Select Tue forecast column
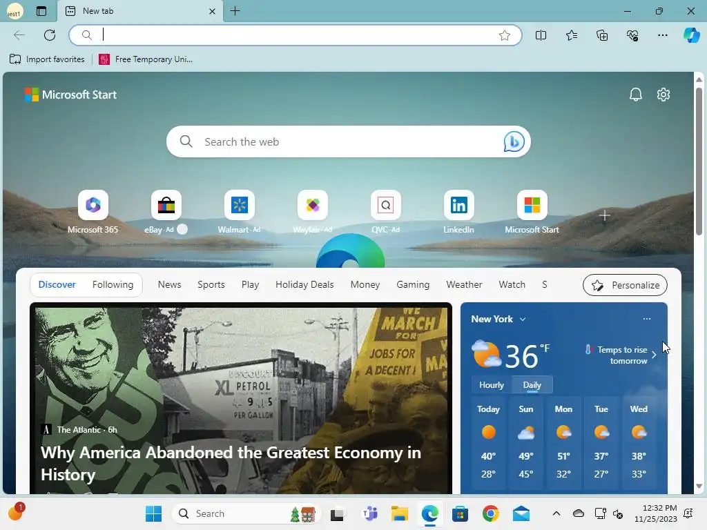The width and height of the screenshot is (707, 530). pos(601,442)
